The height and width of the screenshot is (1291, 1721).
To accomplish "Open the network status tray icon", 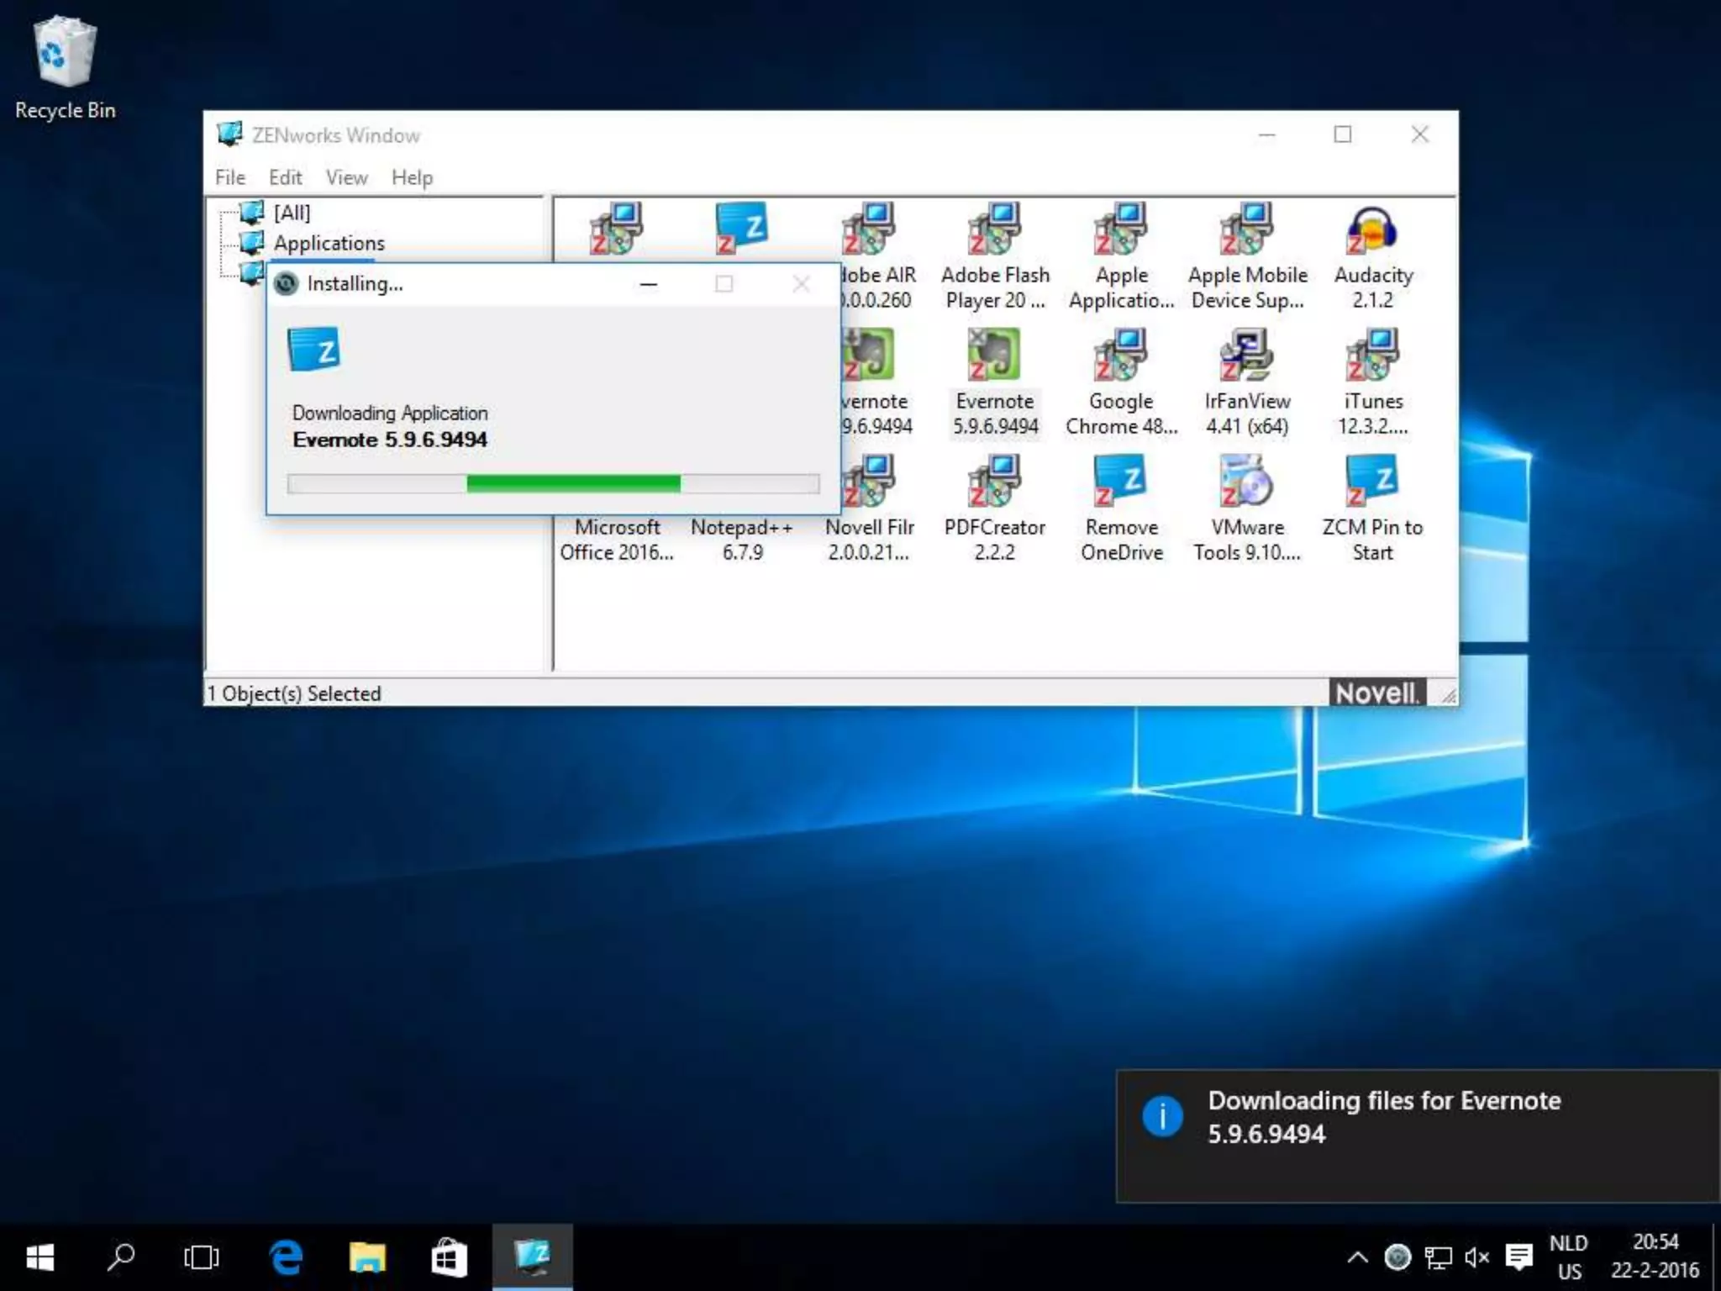I will pyautogui.click(x=1438, y=1258).
